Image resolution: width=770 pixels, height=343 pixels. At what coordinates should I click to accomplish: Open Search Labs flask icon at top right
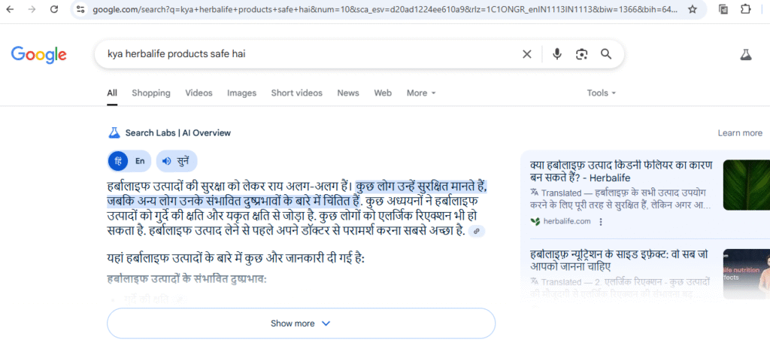click(746, 55)
